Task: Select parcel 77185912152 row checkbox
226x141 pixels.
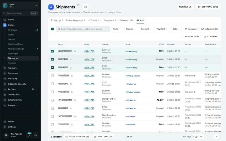Action: [52, 92]
